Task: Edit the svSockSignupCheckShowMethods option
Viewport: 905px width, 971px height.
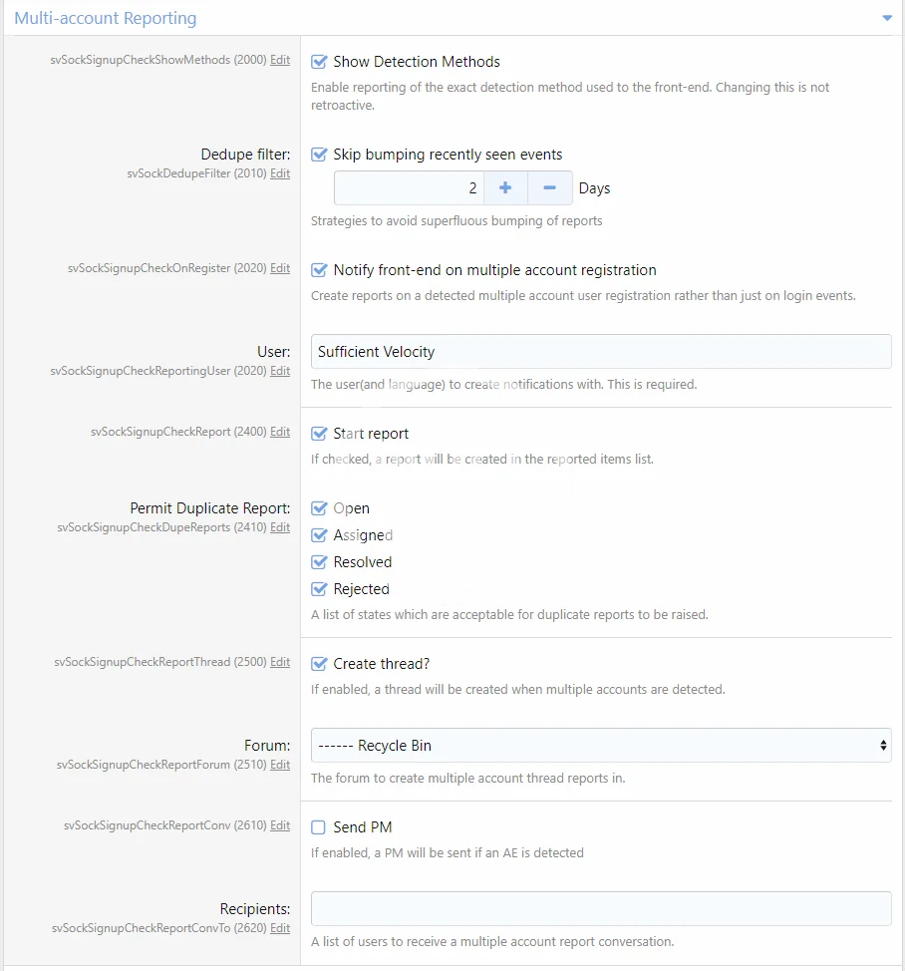Action: click(280, 60)
